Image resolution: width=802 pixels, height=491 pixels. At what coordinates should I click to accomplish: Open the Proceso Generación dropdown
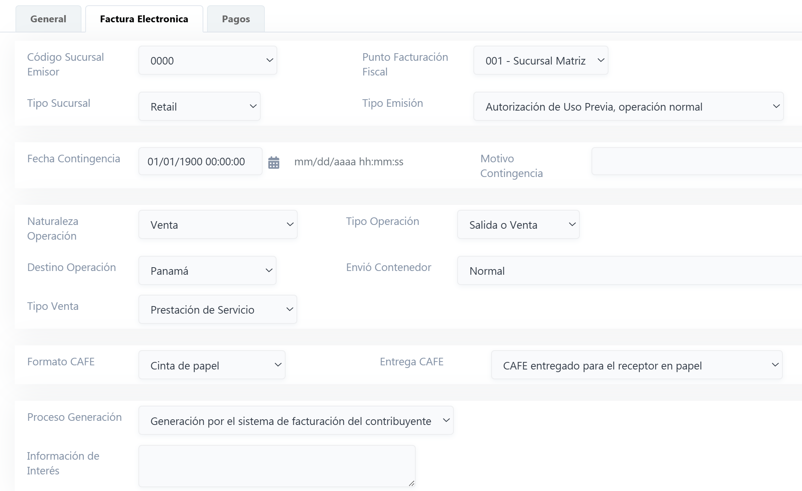coord(296,420)
